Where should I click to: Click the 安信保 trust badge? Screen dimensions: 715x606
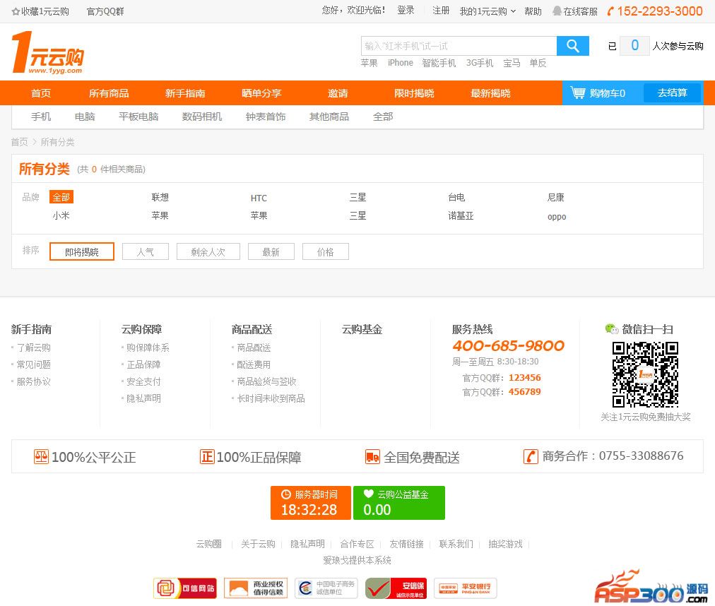[x=396, y=588]
